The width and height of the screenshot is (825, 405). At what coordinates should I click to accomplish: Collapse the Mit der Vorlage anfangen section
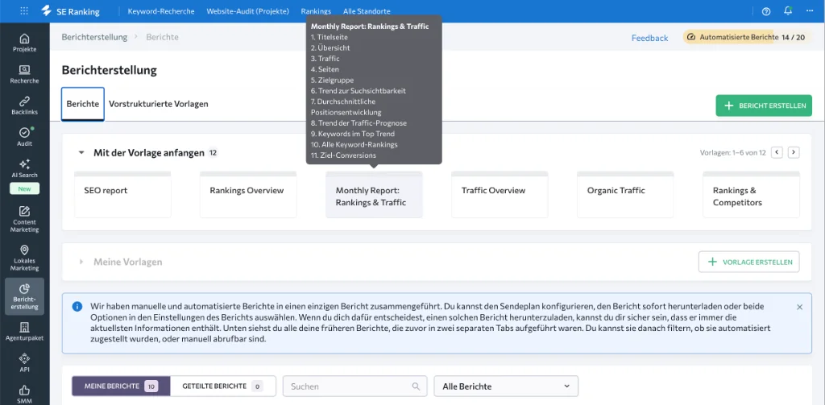(81, 153)
